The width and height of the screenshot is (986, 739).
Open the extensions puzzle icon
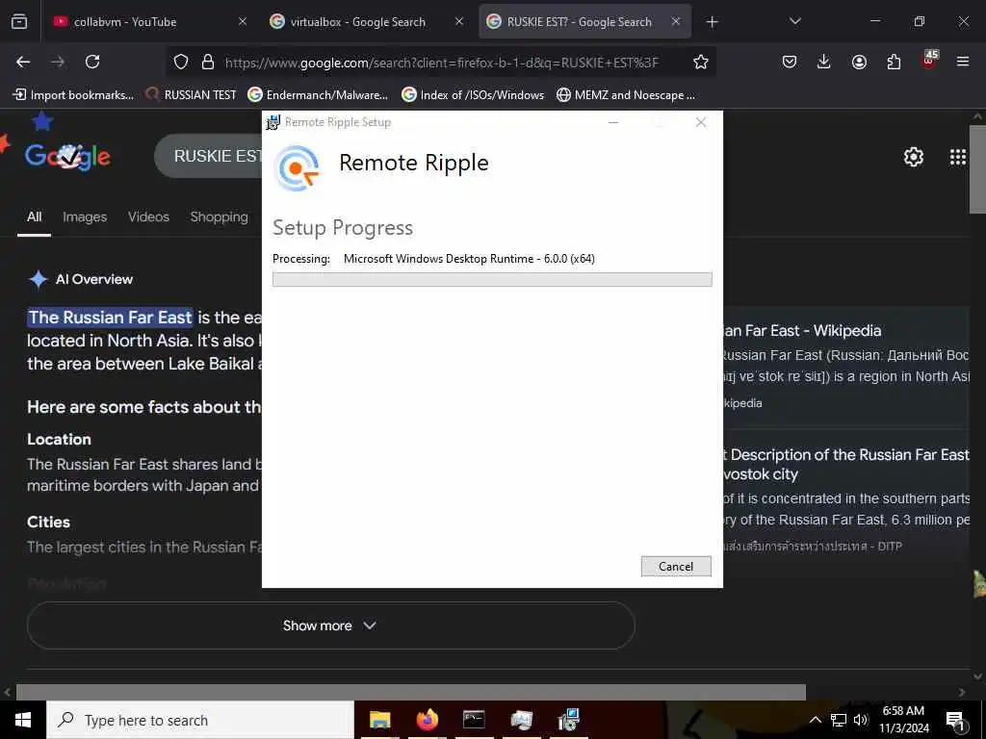894,62
